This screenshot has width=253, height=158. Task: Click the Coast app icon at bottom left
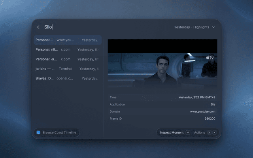39,133
